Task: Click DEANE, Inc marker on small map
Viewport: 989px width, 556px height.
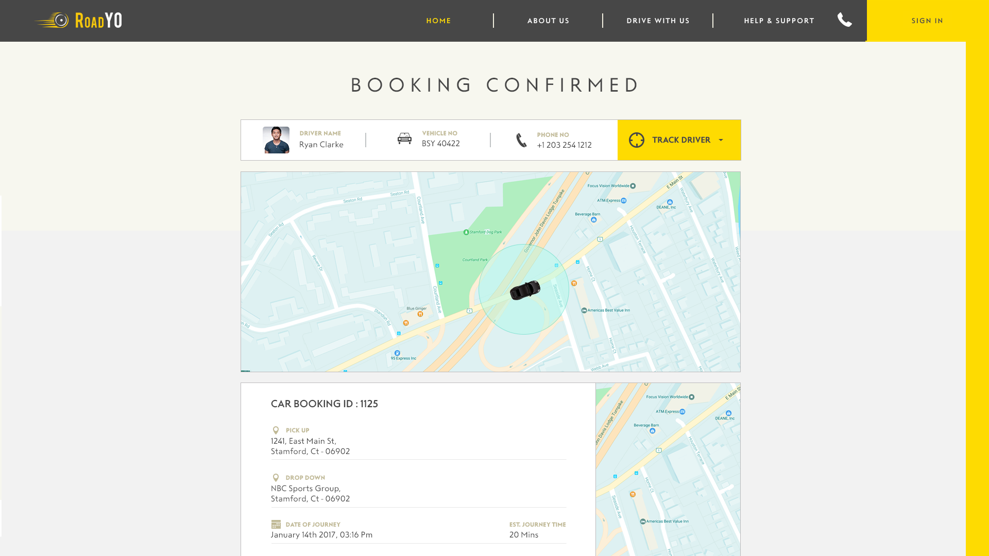Action: (728, 413)
